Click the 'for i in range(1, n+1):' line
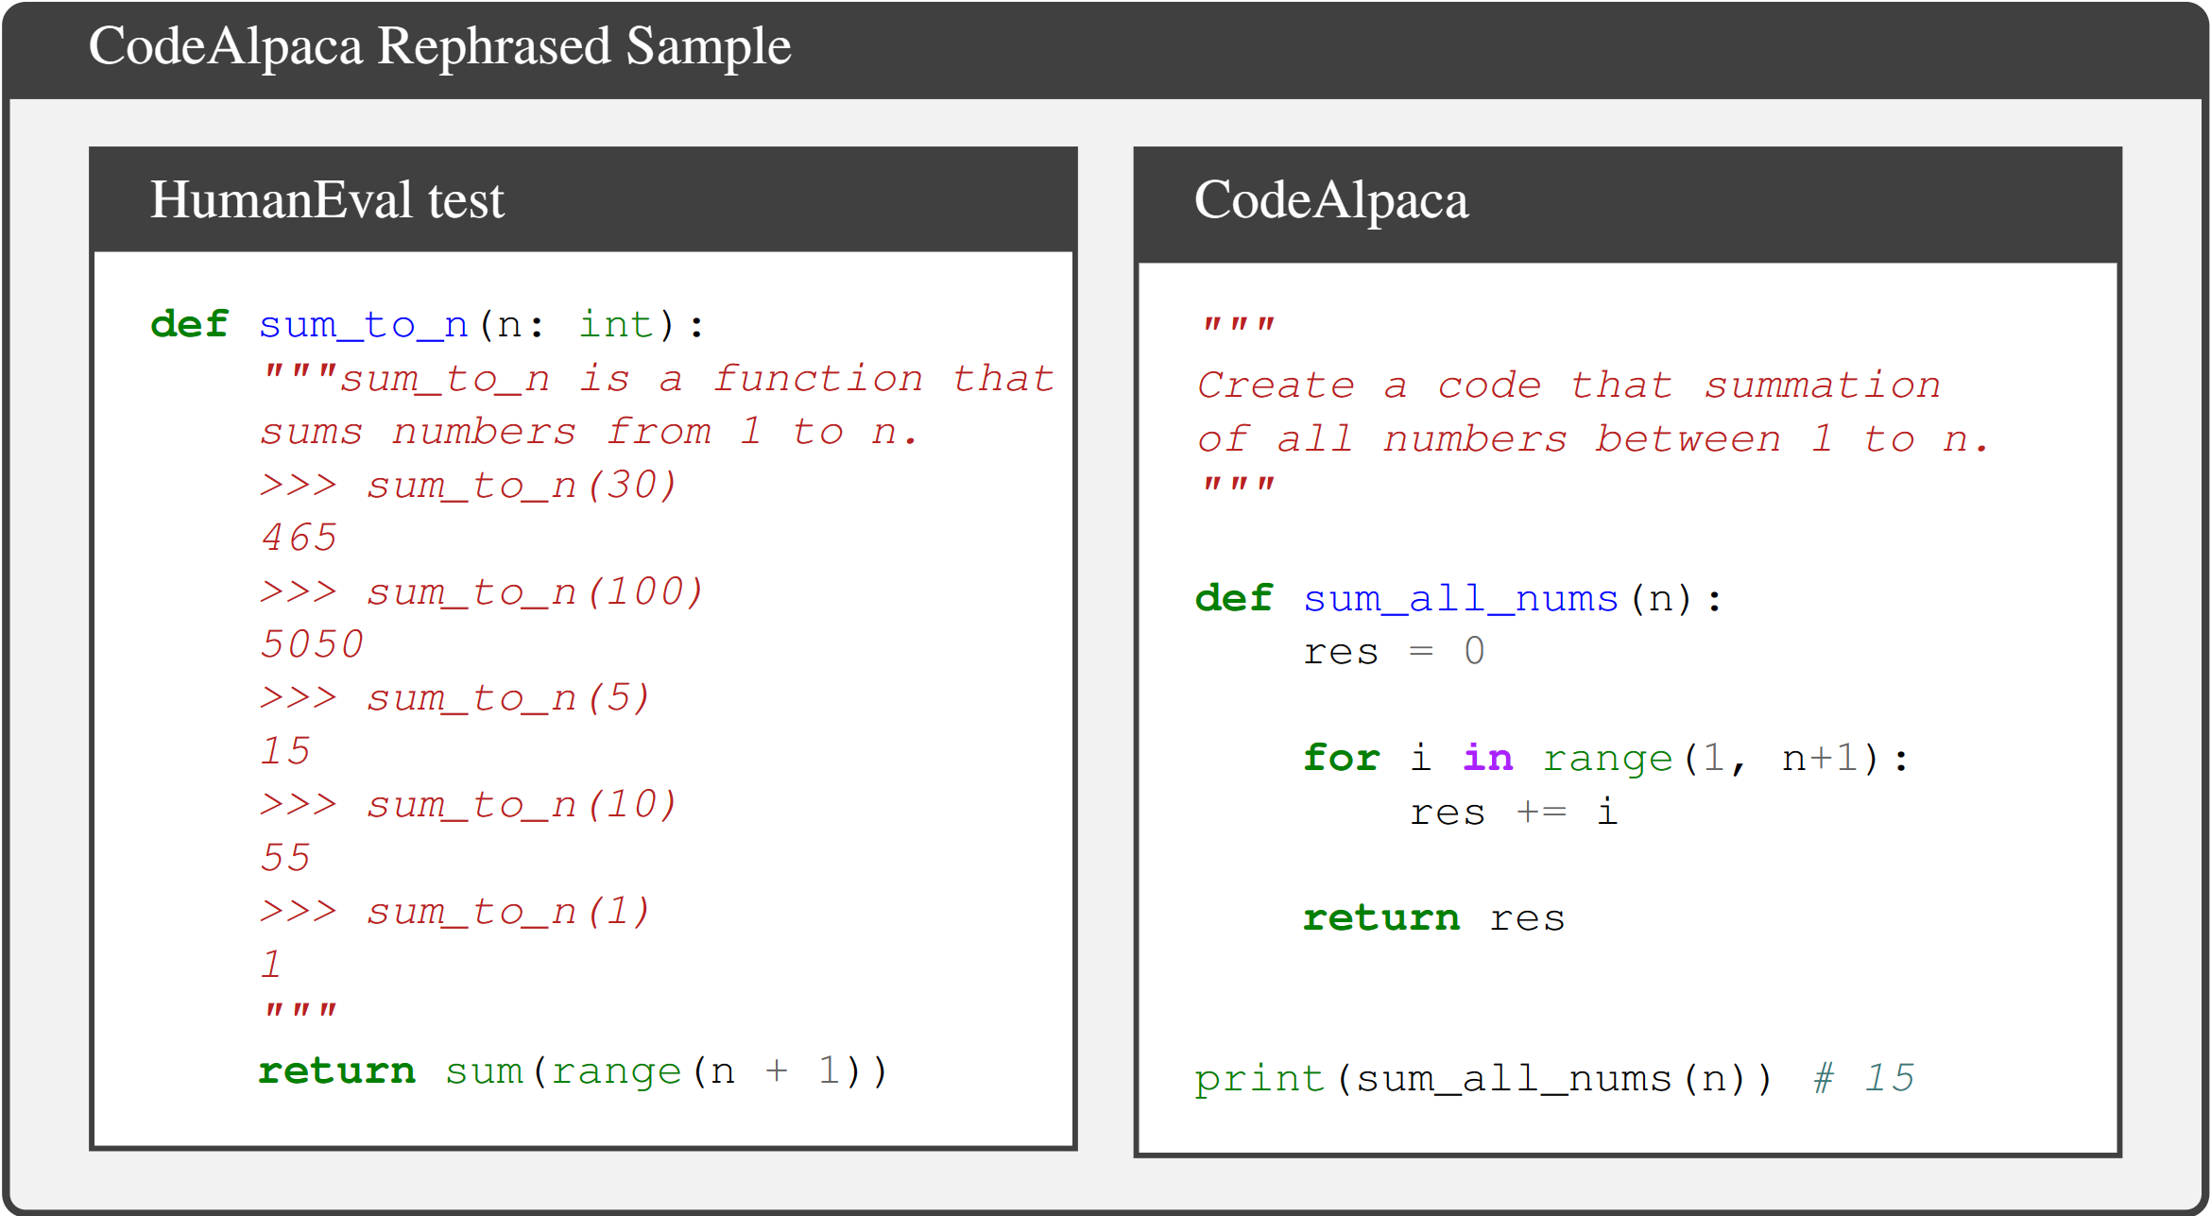Screen dimensions: 2211x1216 point(1604,759)
